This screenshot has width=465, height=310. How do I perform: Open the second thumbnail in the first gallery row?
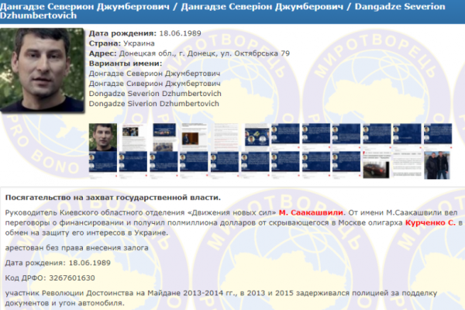coord(133,137)
